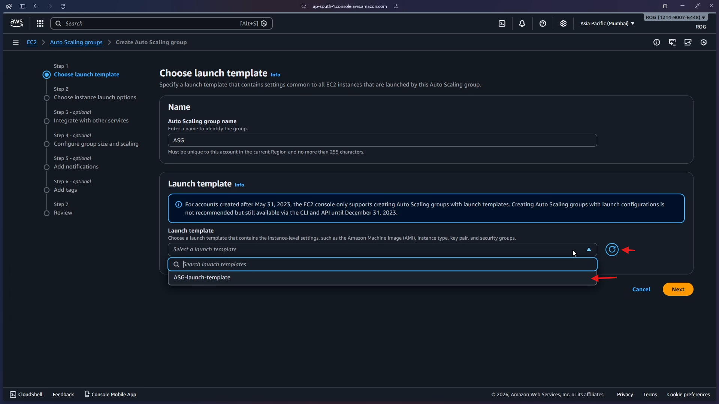
Task: Select the Review step radio
Action: click(46, 213)
